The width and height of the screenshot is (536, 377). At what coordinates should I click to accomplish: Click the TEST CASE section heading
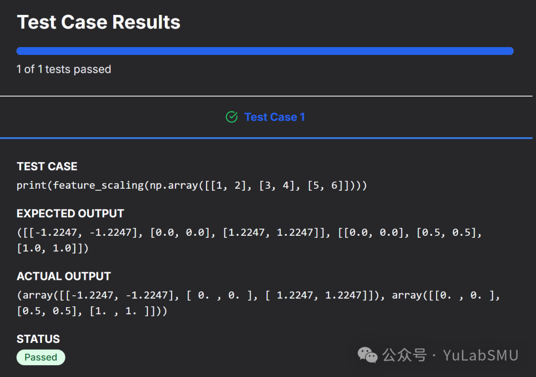pos(47,166)
